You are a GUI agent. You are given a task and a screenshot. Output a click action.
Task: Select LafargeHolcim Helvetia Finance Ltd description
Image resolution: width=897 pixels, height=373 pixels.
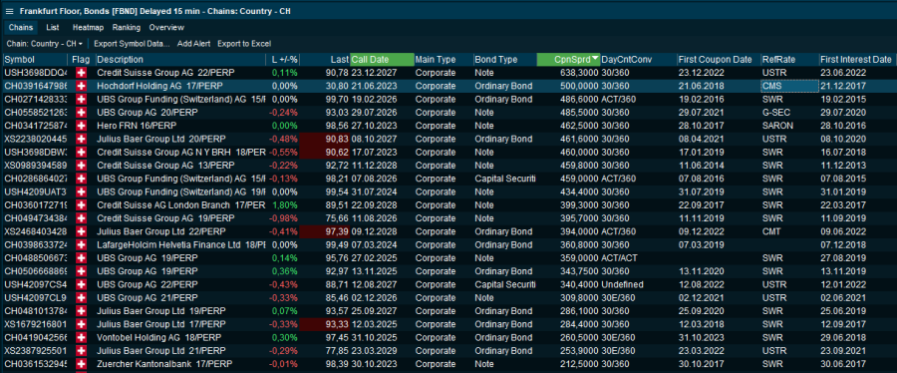pos(180,244)
